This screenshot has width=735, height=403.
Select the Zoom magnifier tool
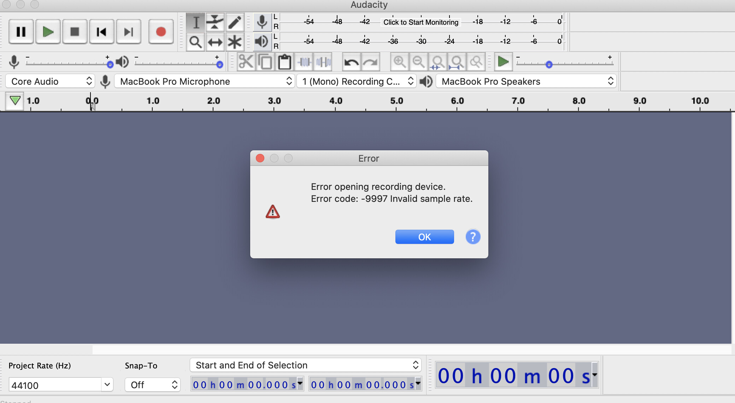point(195,42)
